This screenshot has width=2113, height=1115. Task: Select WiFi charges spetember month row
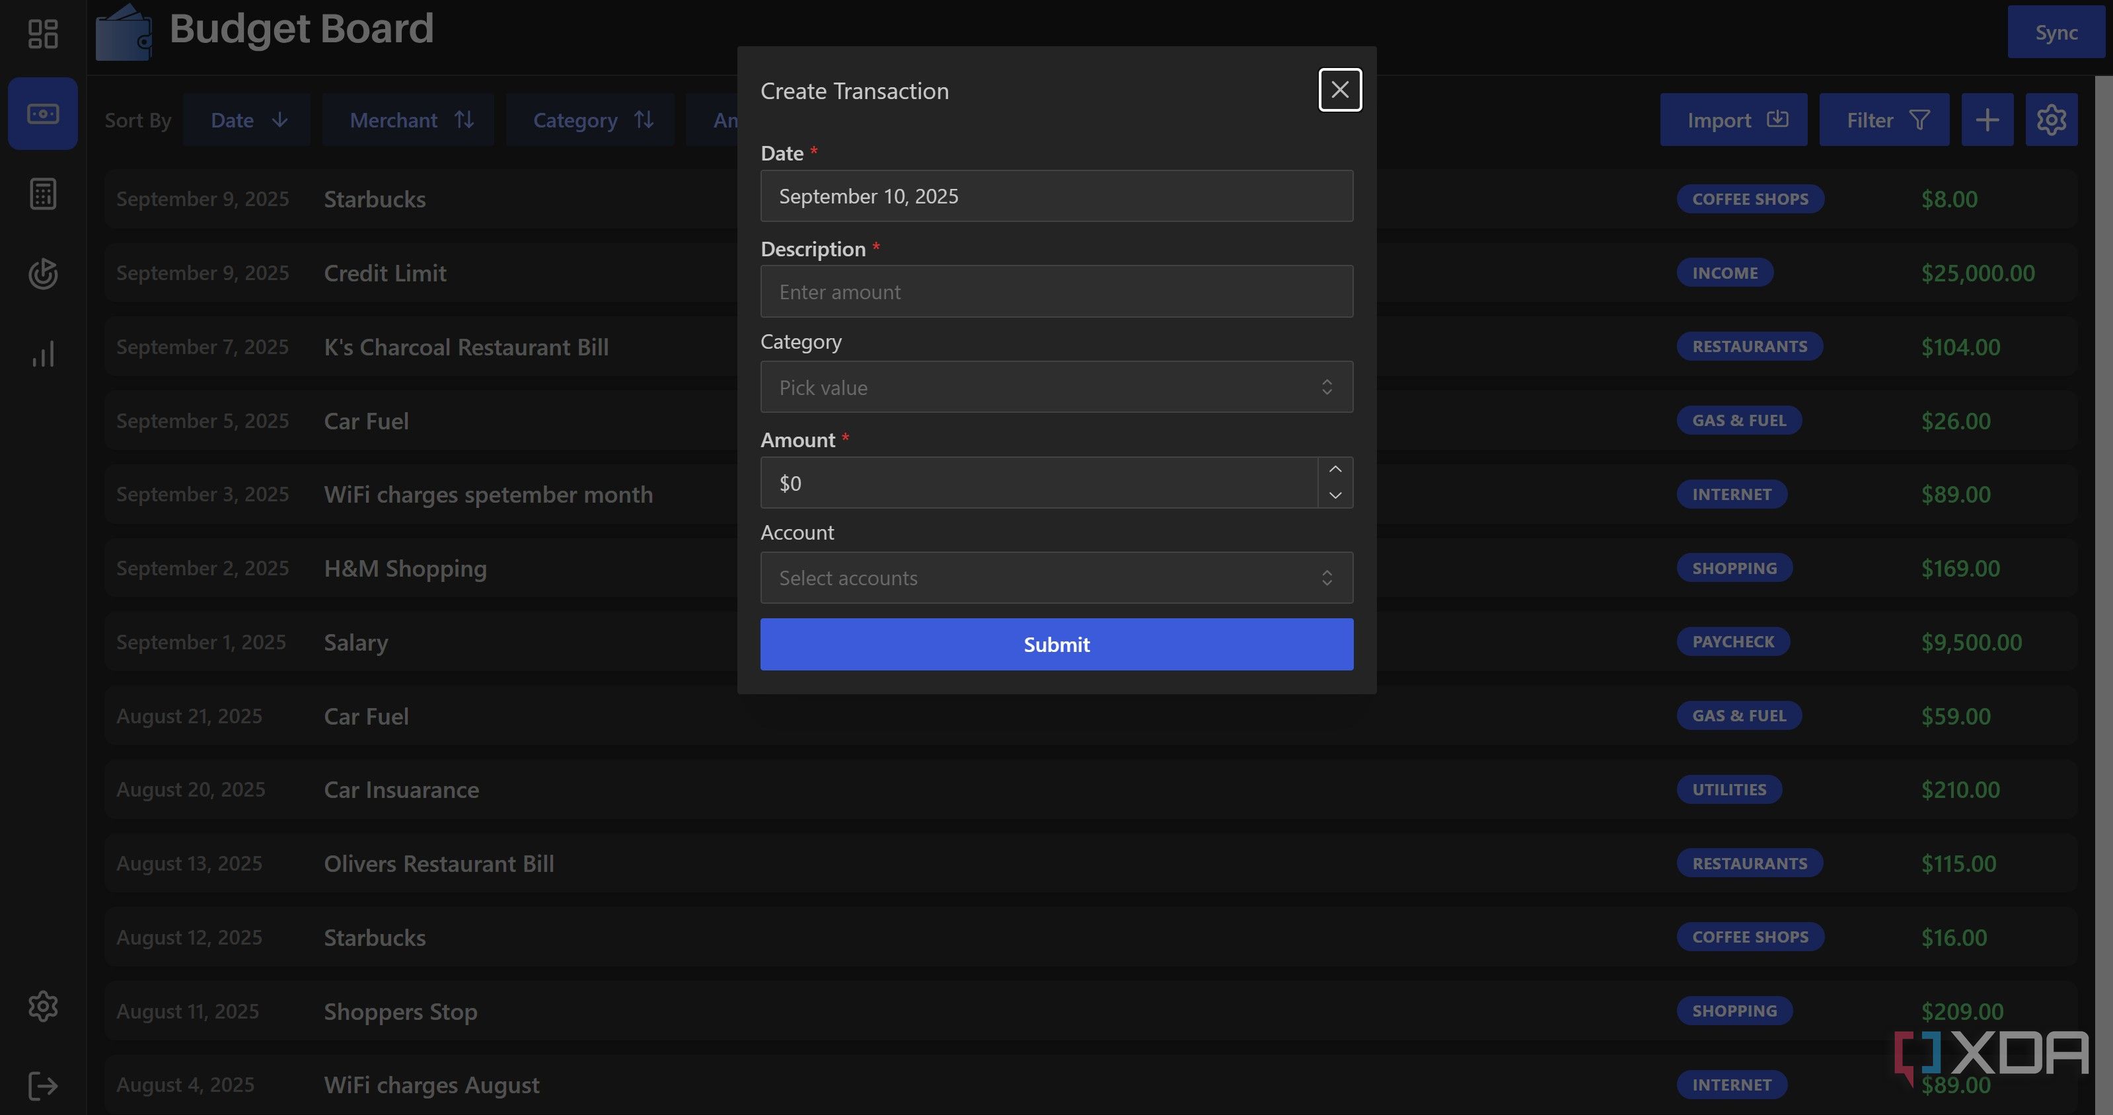[1090, 494]
